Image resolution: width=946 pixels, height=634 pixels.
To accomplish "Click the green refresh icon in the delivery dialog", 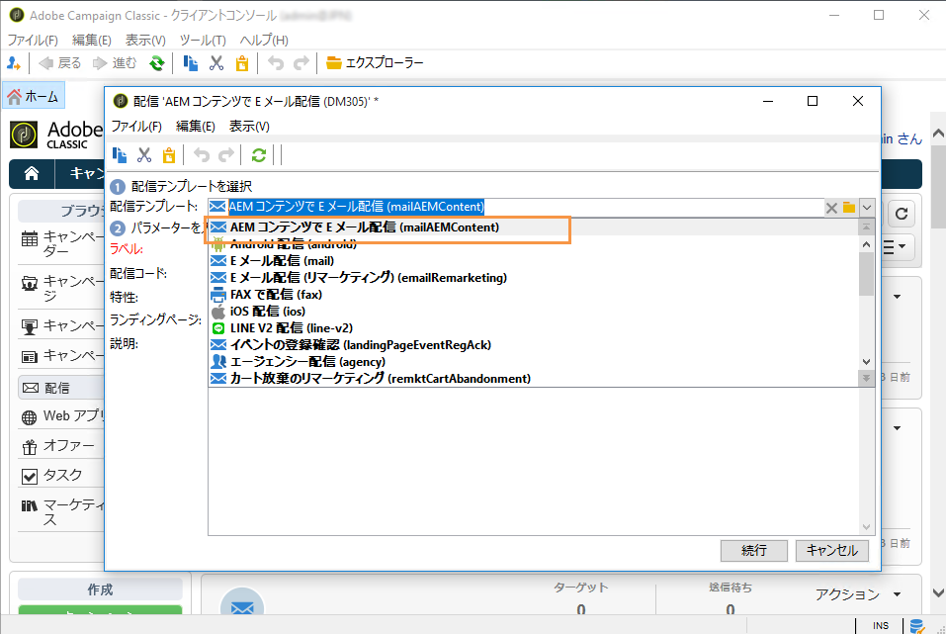I will (259, 155).
